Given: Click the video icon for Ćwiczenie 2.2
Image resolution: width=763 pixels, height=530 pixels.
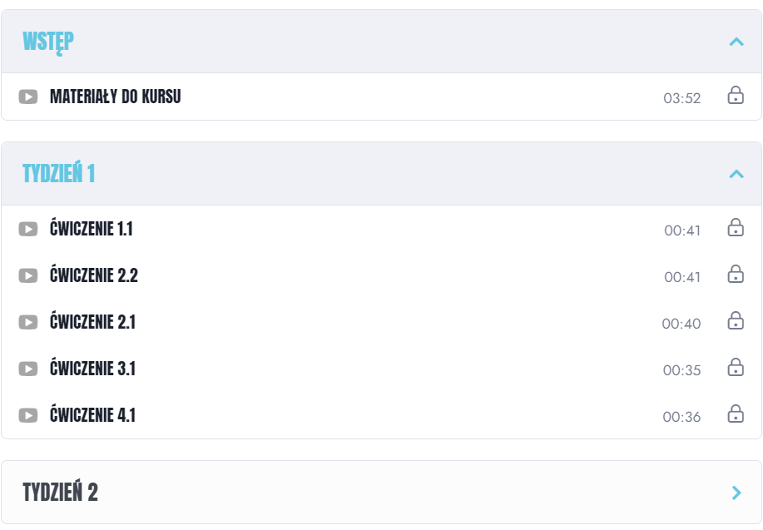Looking at the screenshot, I should [x=28, y=275].
